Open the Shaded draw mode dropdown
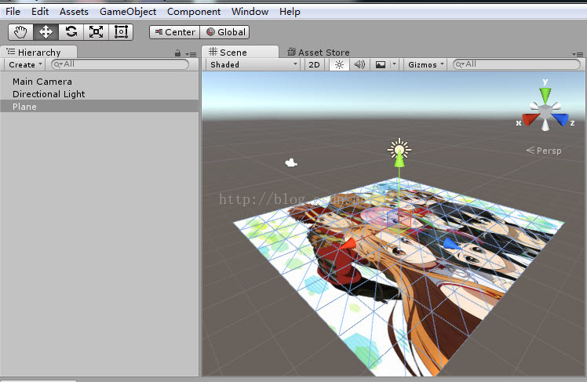 254,65
